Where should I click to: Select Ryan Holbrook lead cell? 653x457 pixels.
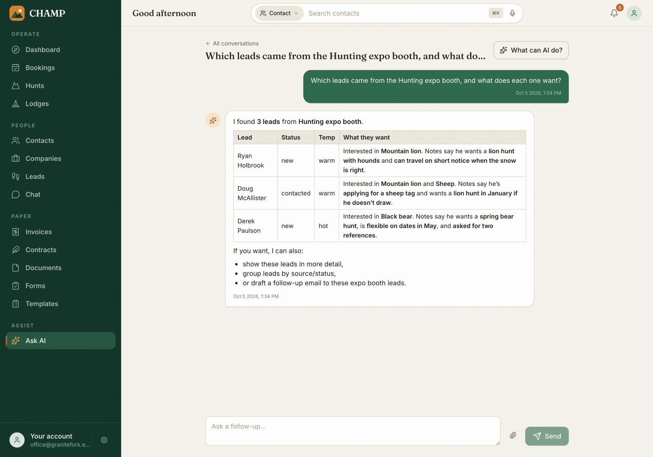click(255, 160)
